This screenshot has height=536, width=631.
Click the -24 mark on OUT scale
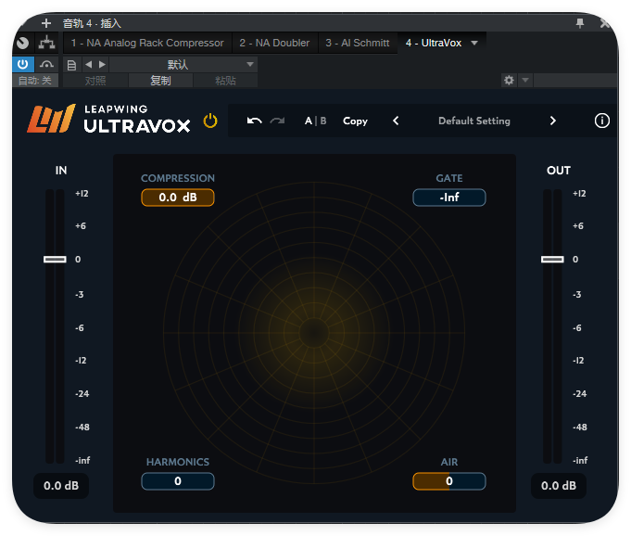point(579,394)
